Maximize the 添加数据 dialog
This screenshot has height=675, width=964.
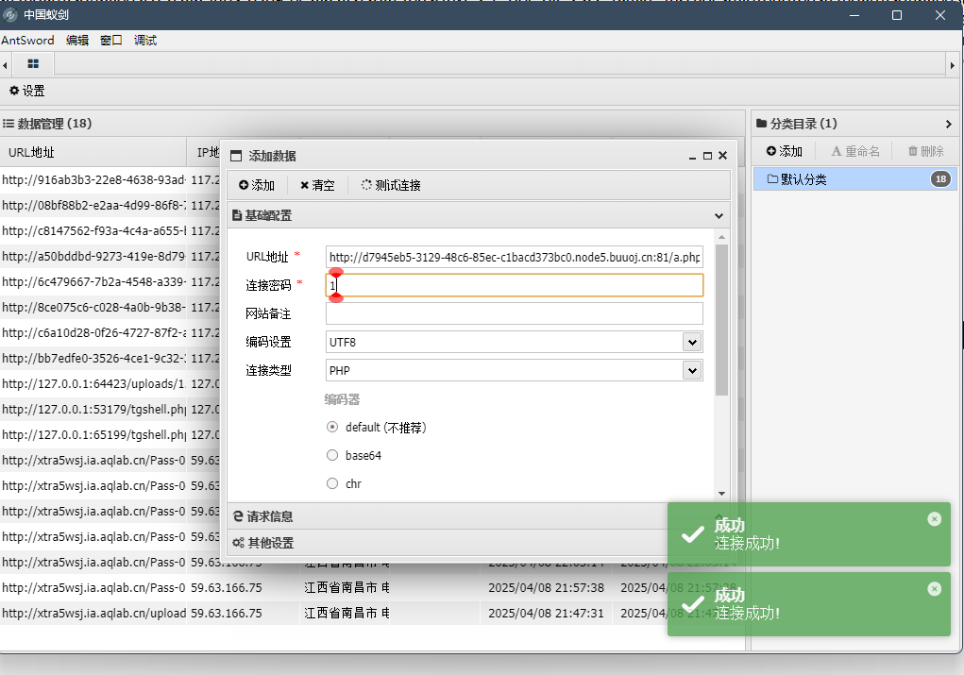coord(707,156)
